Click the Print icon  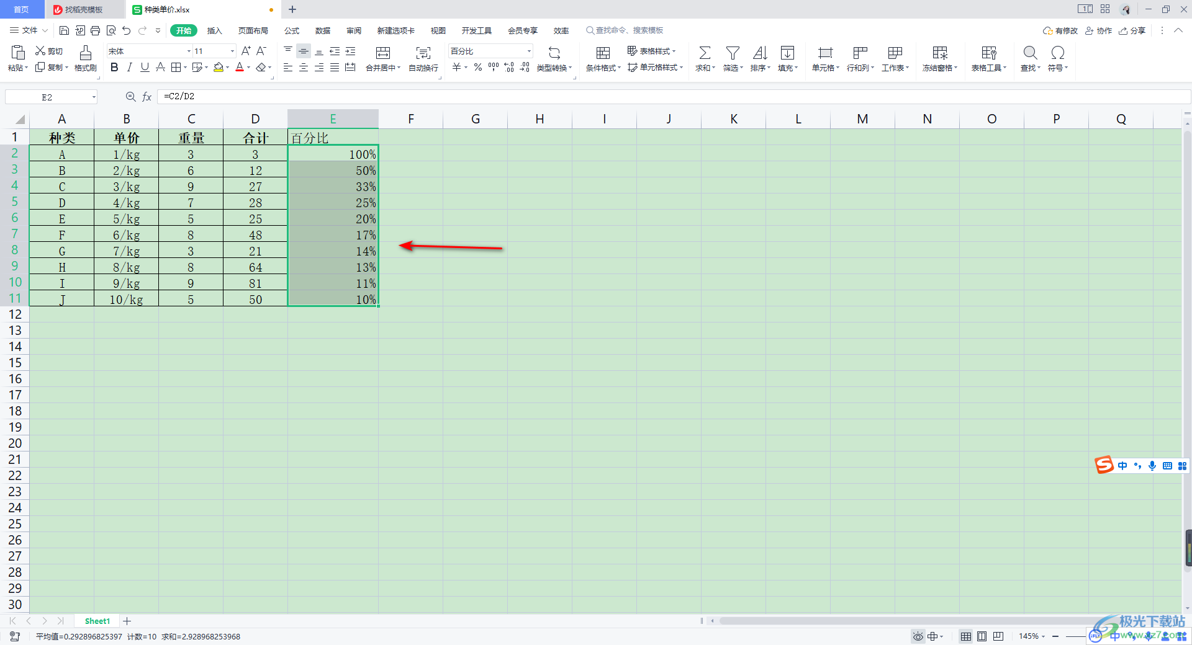point(95,30)
